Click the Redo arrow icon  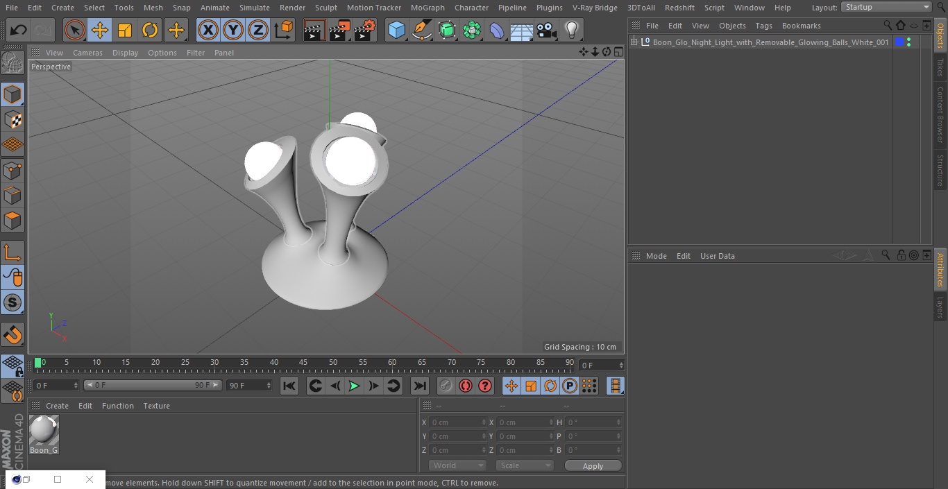42,31
